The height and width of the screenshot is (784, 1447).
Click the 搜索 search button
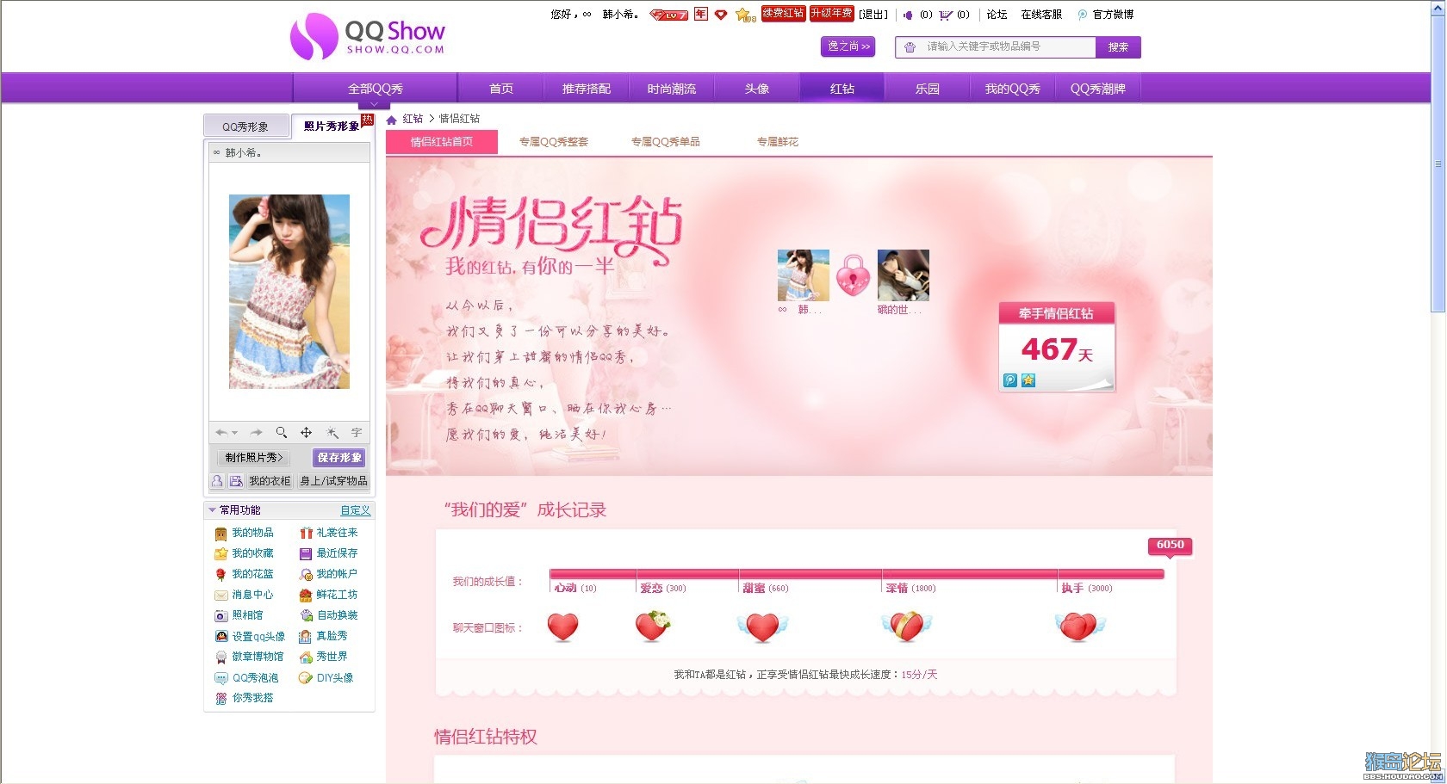pos(1118,47)
